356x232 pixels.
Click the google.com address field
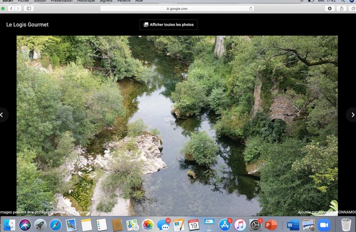(177, 9)
